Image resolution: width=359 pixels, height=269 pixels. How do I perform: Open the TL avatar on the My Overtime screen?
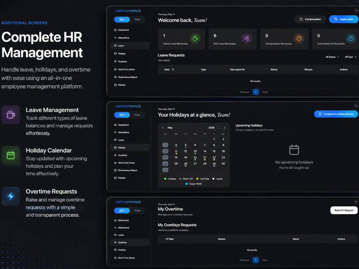coord(355,201)
